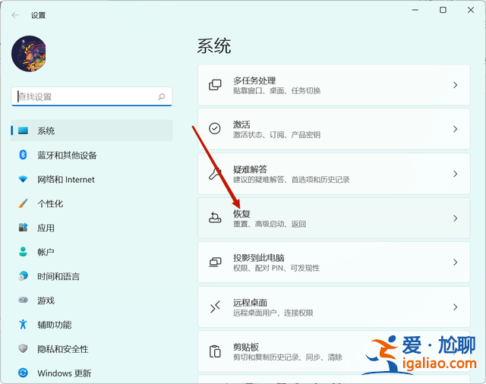Expand the 疑难解答 chevron
The width and height of the screenshot is (486, 384).
coord(456,174)
